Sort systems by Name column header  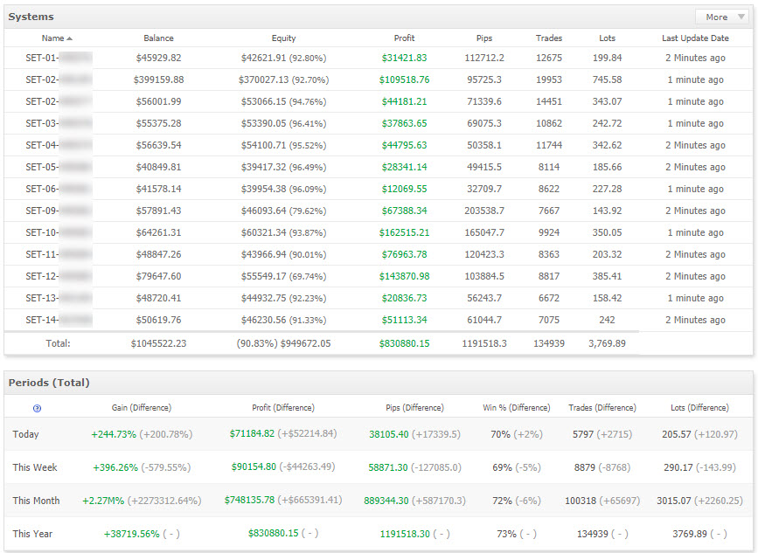click(52, 38)
